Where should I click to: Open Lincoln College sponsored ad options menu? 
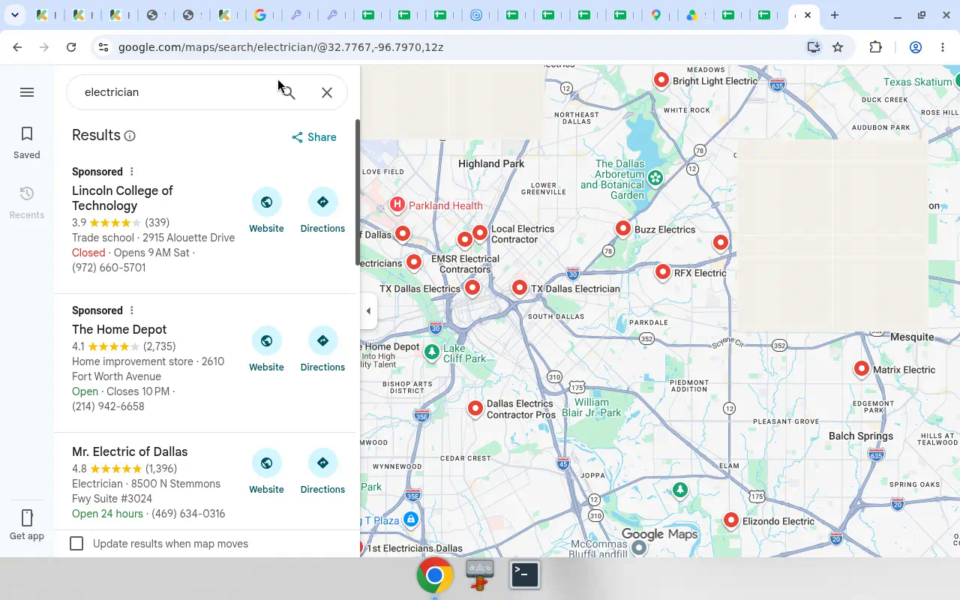131,172
